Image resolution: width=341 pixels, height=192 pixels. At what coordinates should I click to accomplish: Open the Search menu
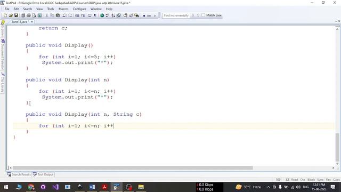click(27, 9)
